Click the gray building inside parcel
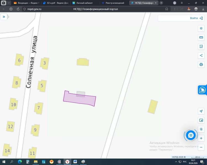Image resolution: width=207 pixels, height=165 pixels. 81,94
